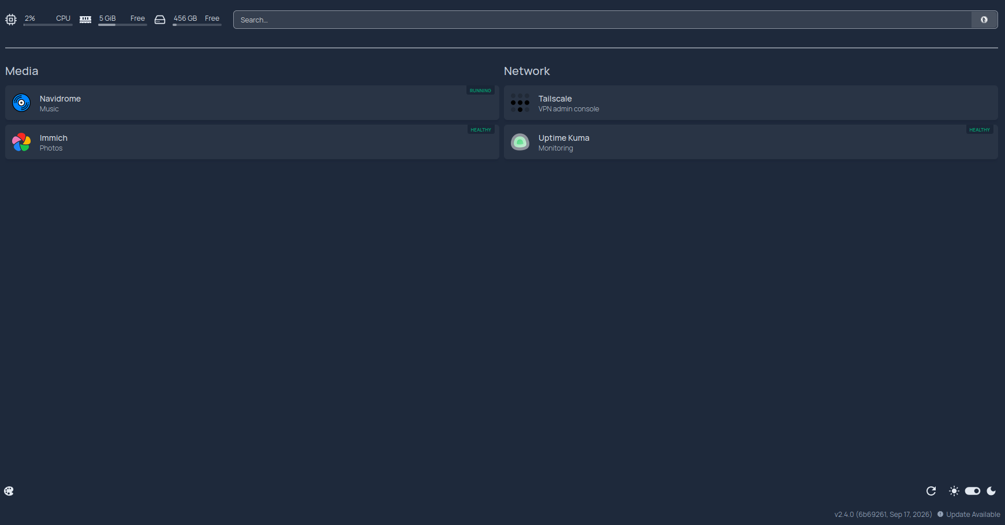Viewport: 1005px width, 525px height.
Task: Open the color palette theme picker
Action: (9, 491)
